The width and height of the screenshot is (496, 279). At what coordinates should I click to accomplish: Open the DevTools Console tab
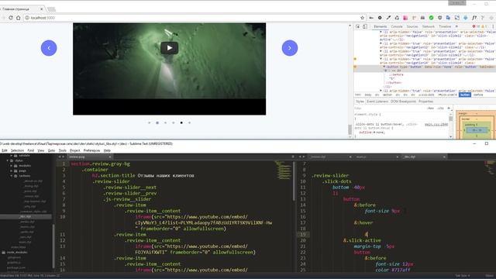397,26
